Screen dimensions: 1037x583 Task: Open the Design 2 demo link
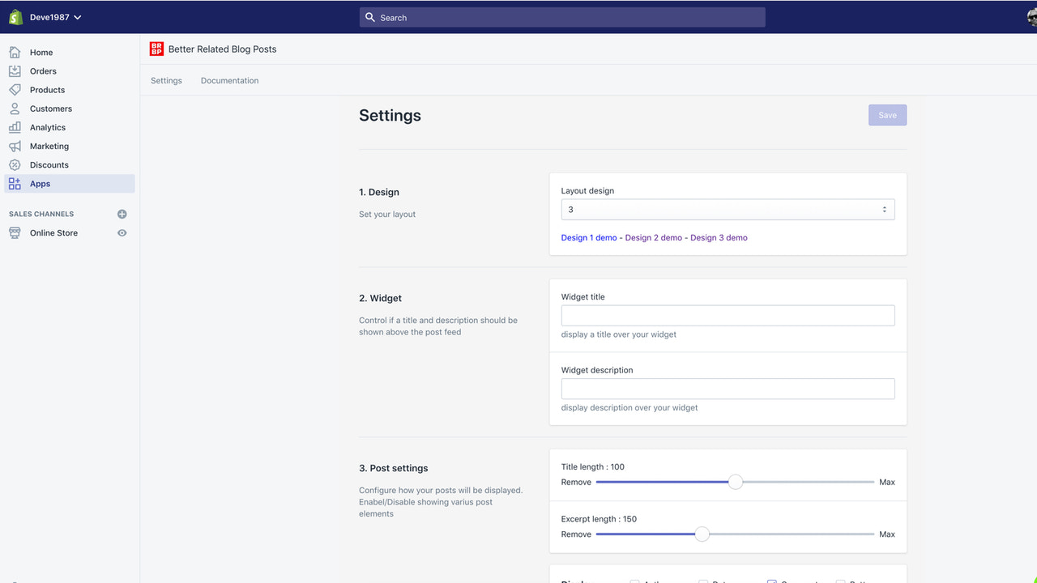[x=654, y=237]
